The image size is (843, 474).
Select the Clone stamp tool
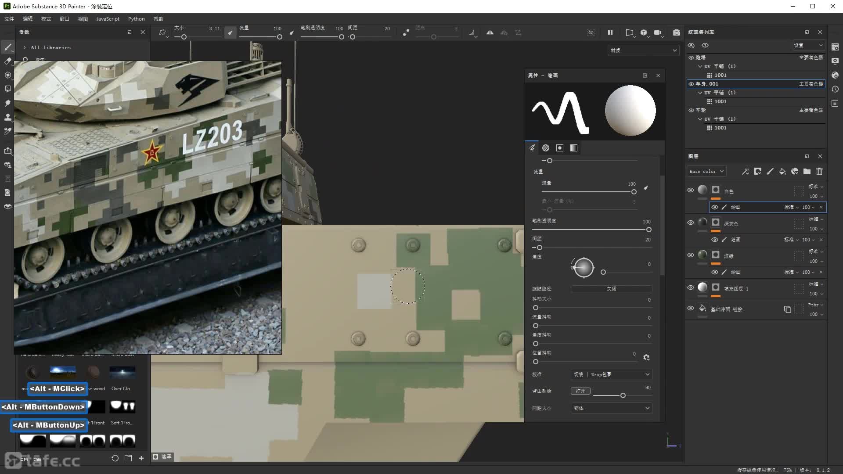[x=7, y=117]
